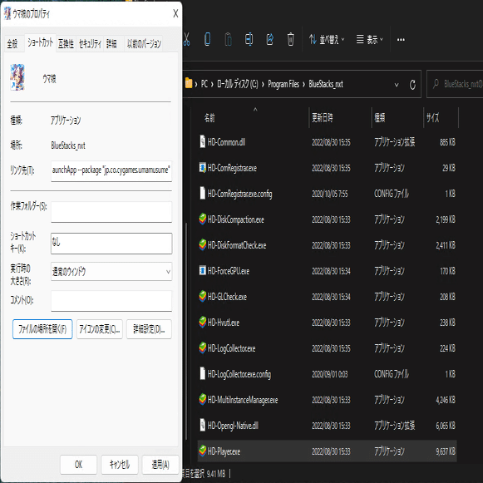483x483 pixels.
Task: Click the ファイルの場所を開く button
Action: click(x=42, y=329)
